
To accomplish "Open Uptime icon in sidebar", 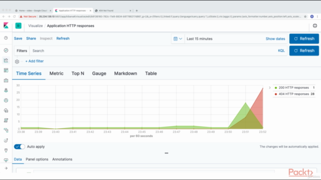I will (x=6, y=140).
